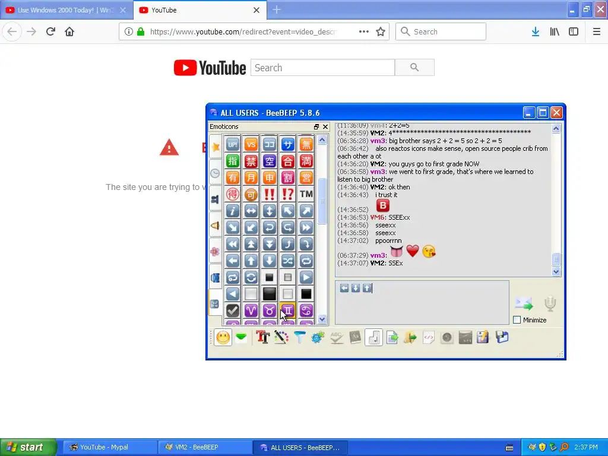Click the blue funnel filter icon

[x=299, y=337]
